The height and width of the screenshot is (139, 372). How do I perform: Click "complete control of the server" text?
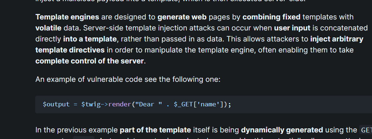[x=90, y=61]
